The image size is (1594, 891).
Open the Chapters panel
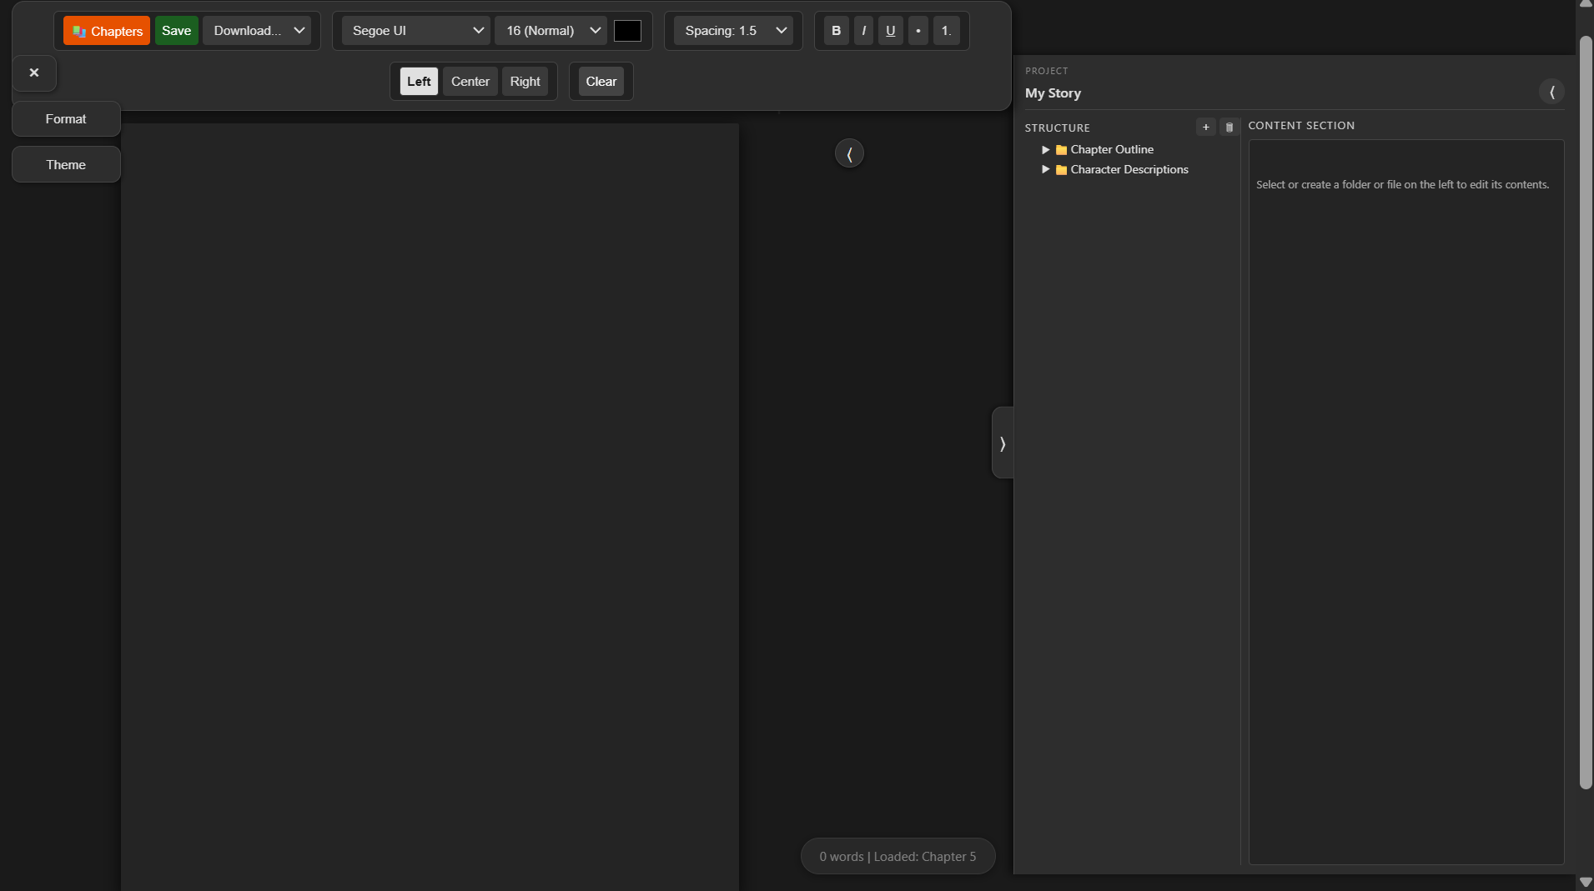(x=107, y=31)
